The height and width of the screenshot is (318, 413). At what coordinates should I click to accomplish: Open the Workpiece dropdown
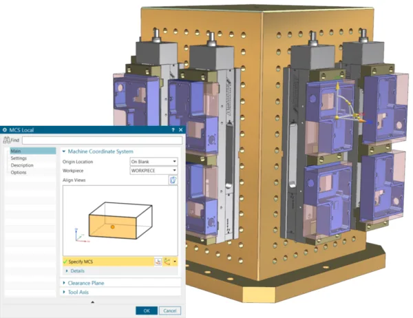coord(153,171)
